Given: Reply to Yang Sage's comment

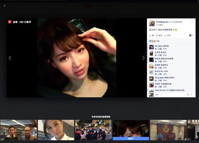Looking at the screenshot, I should click(160, 81).
